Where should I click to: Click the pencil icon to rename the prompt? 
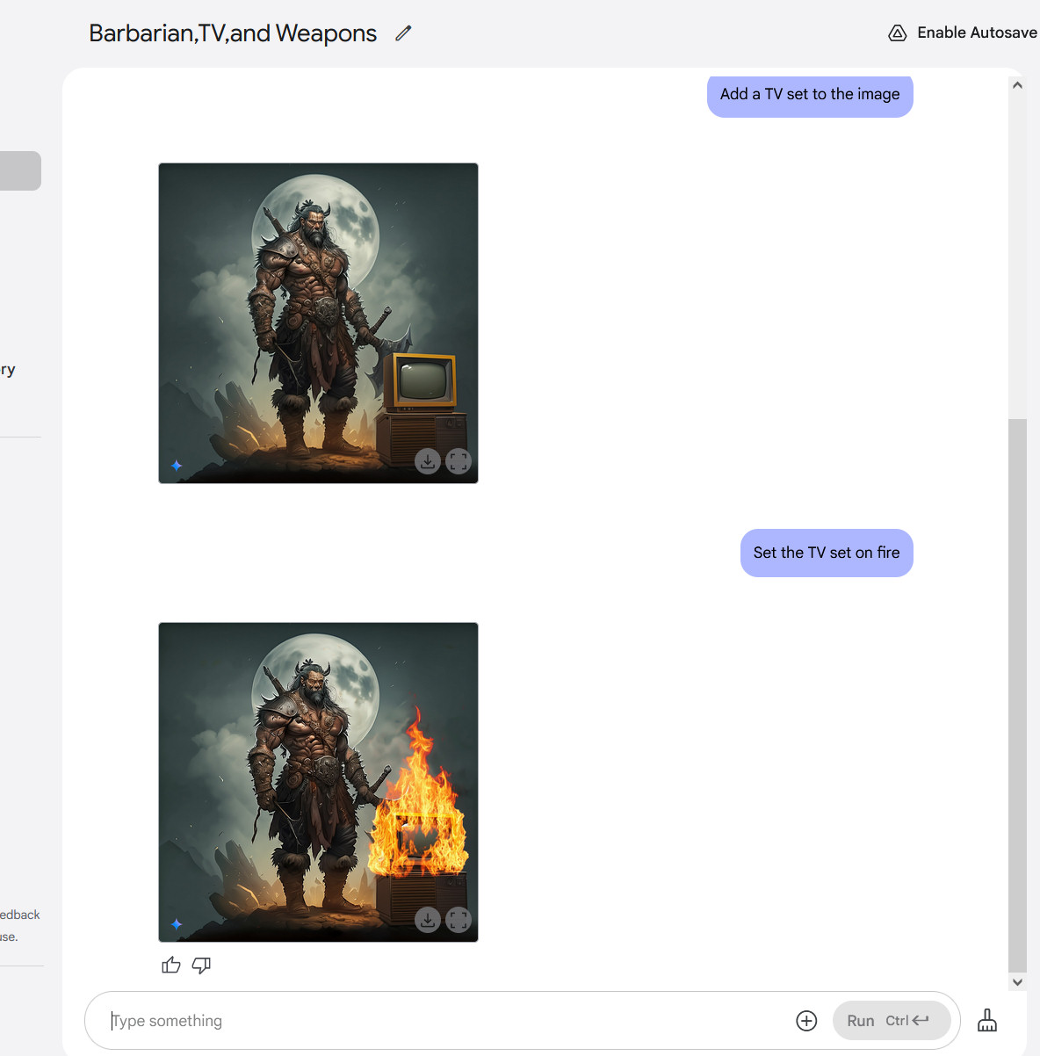pyautogui.click(x=403, y=33)
